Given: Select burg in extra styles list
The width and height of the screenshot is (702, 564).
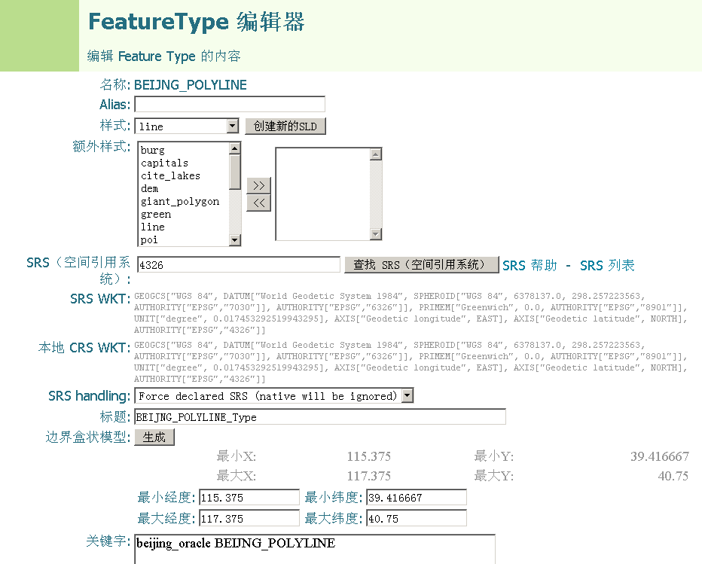Looking at the screenshot, I should tap(153, 150).
